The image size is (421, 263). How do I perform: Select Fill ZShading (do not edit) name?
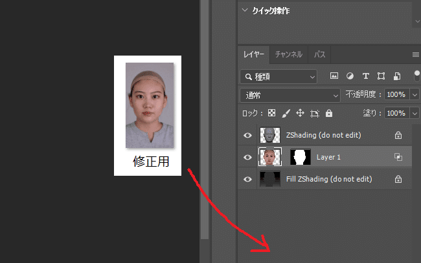point(329,179)
